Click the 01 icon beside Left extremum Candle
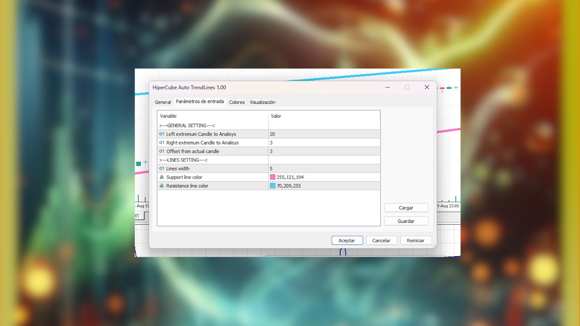 click(x=162, y=134)
